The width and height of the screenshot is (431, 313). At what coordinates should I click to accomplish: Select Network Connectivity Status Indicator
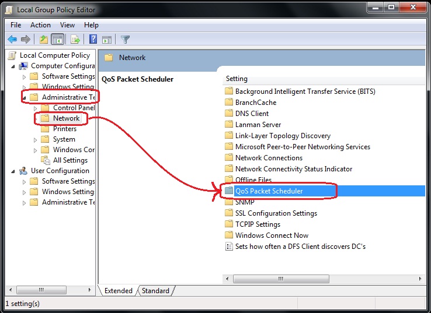coord(294,168)
